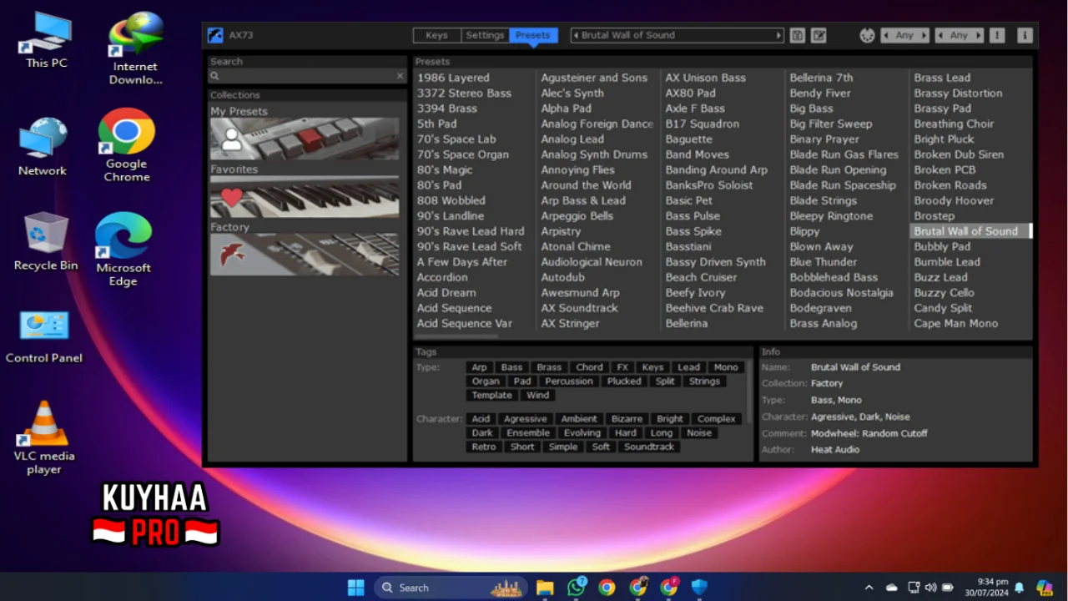Image resolution: width=1068 pixels, height=601 pixels.
Task: Select preset 'Candy Split'
Action: pyautogui.click(x=943, y=308)
